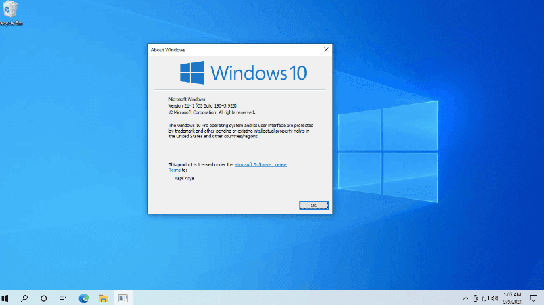Click the Microsoft Corporation copyright line

tap(212, 112)
